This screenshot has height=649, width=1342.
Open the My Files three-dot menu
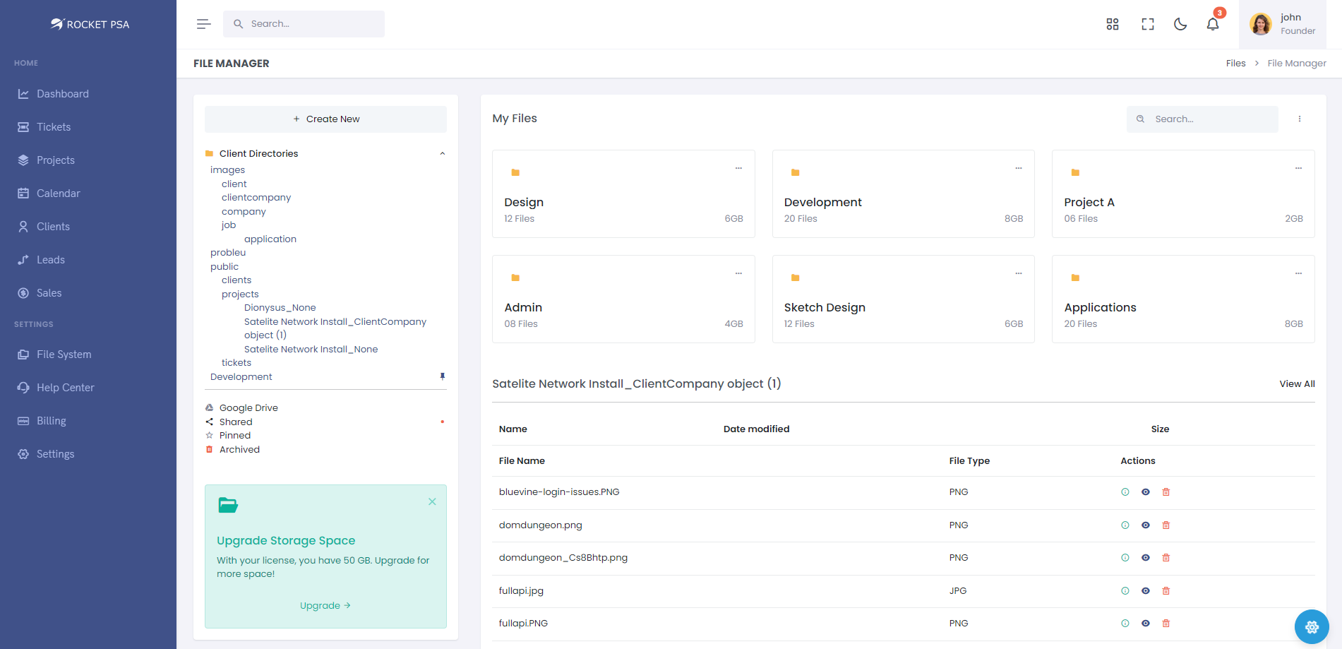click(1300, 119)
